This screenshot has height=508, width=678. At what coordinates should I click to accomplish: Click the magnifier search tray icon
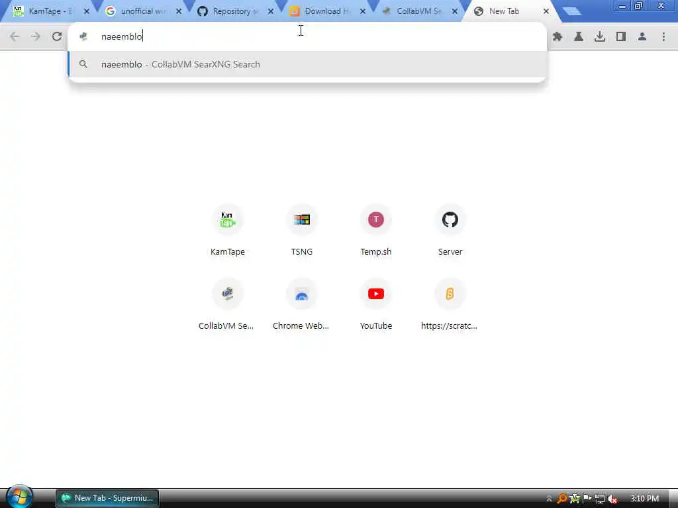561,499
